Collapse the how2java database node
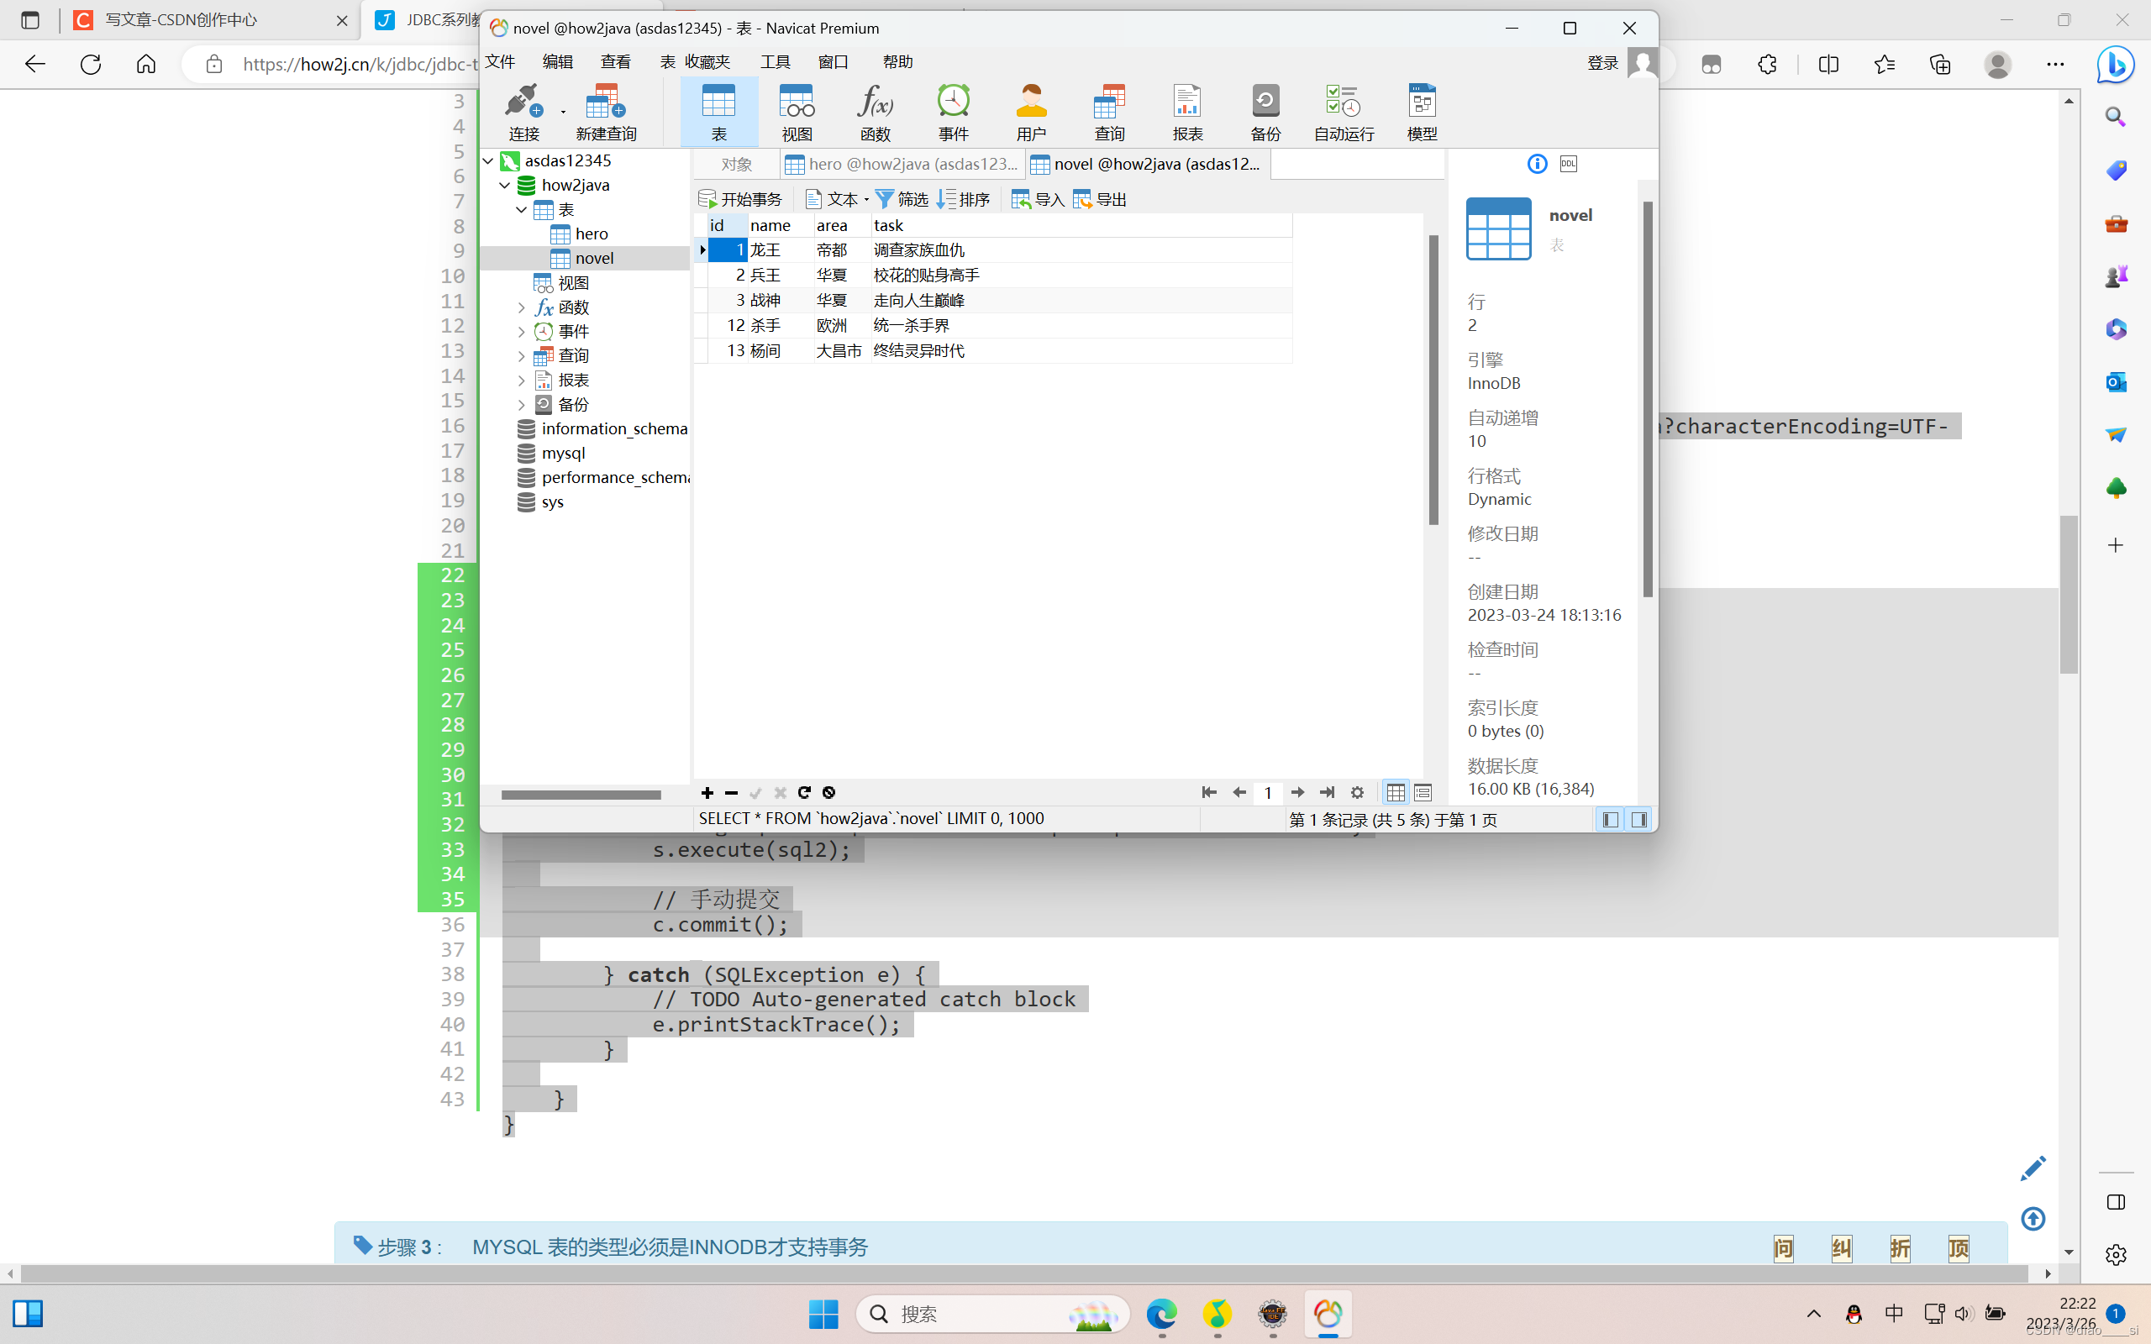This screenshot has width=2151, height=1344. tap(505, 185)
